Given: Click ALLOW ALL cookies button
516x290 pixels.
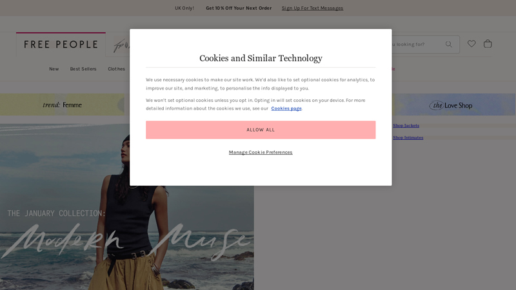Looking at the screenshot, I should 261,130.
